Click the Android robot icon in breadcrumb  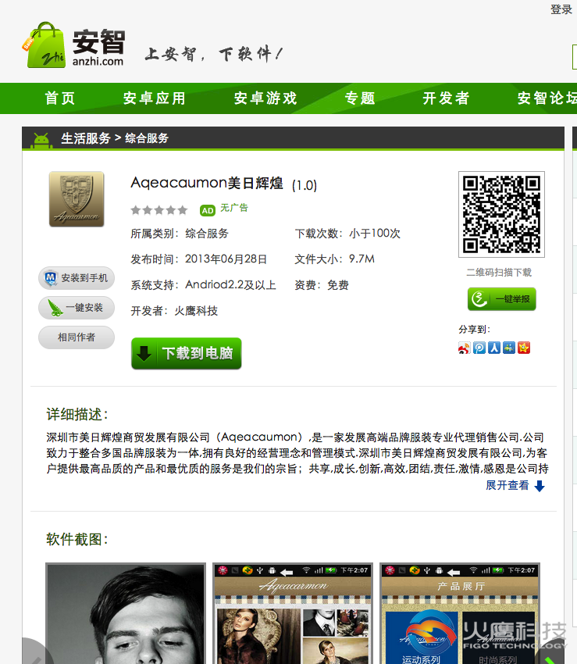[x=41, y=140]
